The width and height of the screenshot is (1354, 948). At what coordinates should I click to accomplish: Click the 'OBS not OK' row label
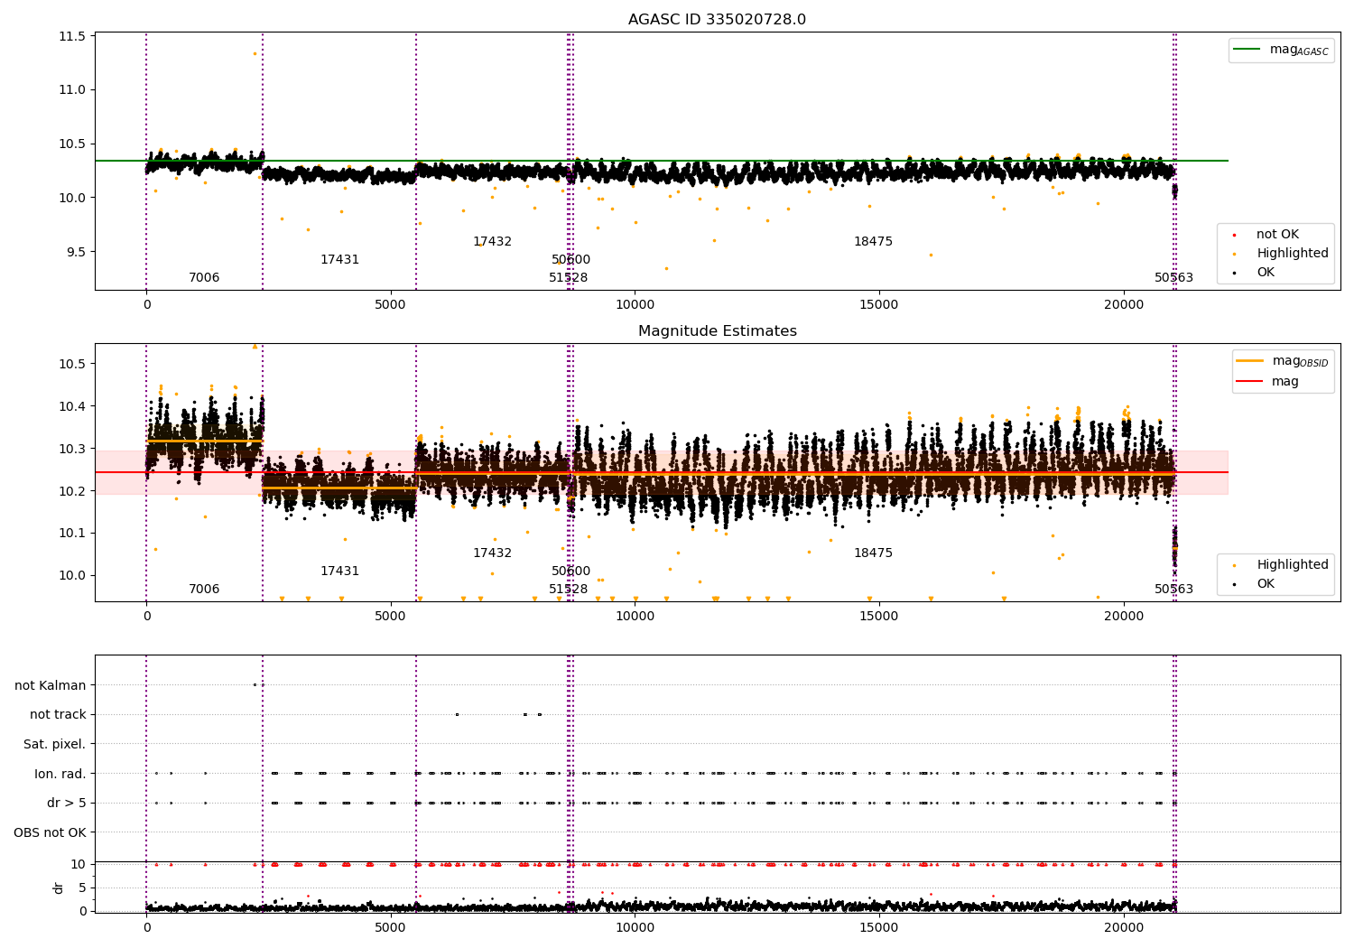coord(50,832)
